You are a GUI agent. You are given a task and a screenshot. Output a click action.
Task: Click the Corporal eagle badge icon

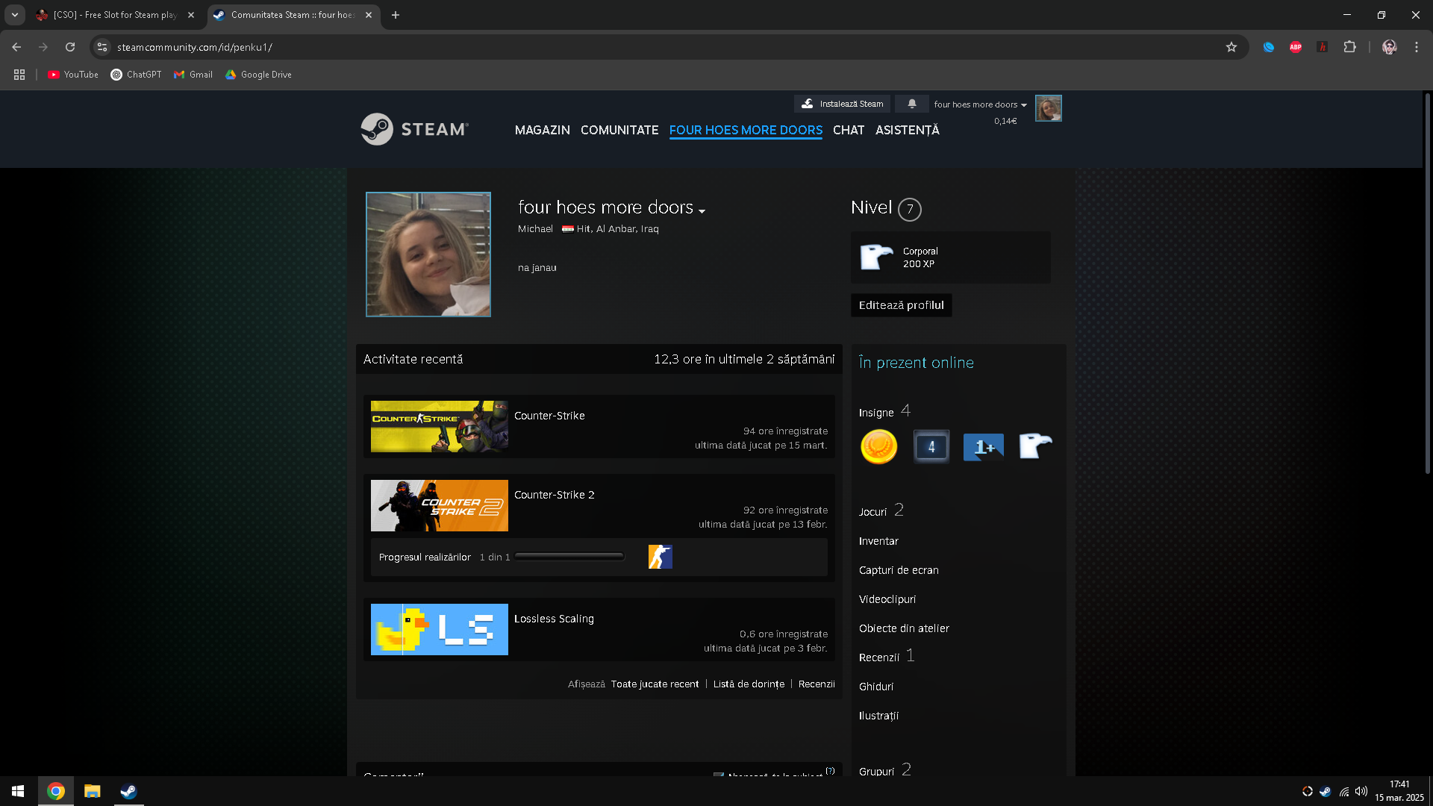pyautogui.click(x=876, y=257)
